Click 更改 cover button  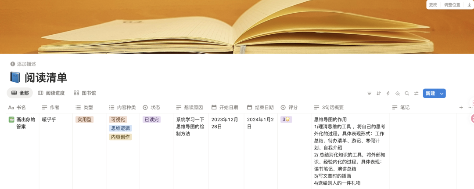tap(433, 5)
